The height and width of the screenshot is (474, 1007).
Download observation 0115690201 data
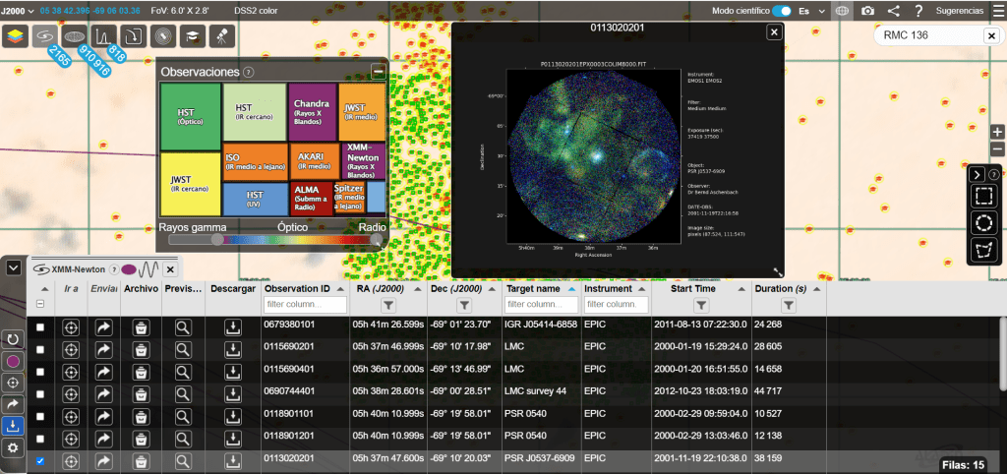[x=232, y=349]
